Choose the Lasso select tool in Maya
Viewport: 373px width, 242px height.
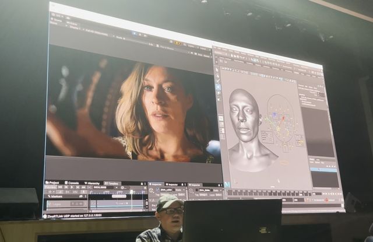click(x=218, y=76)
